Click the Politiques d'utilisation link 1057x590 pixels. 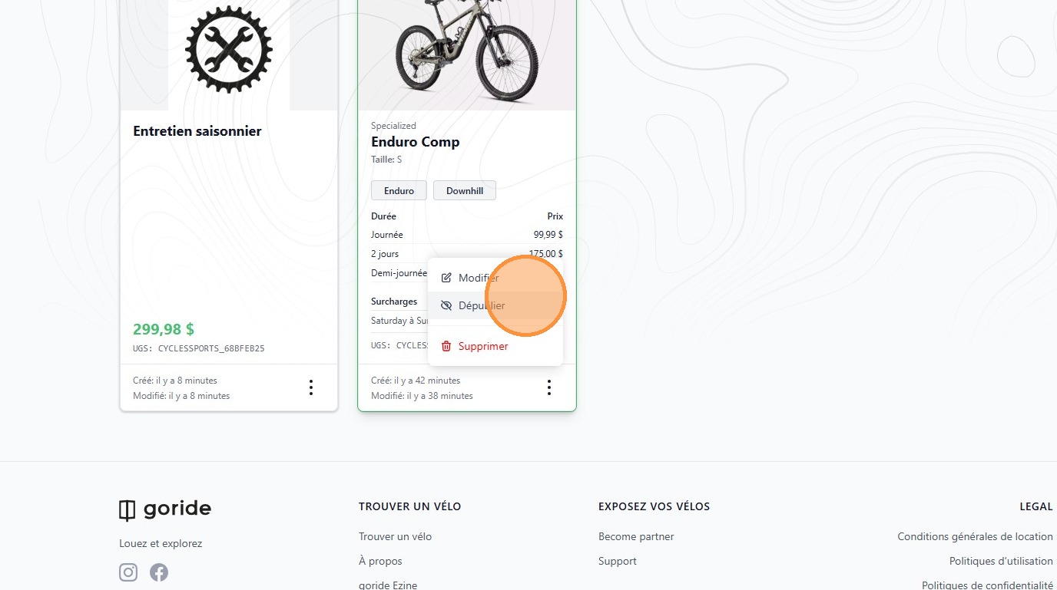point(1001,561)
